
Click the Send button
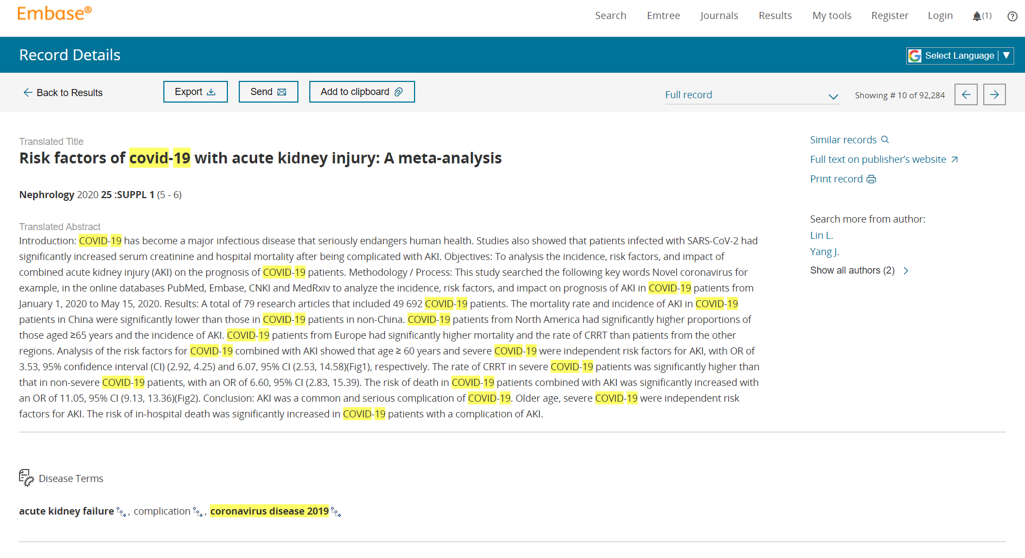pyautogui.click(x=268, y=92)
